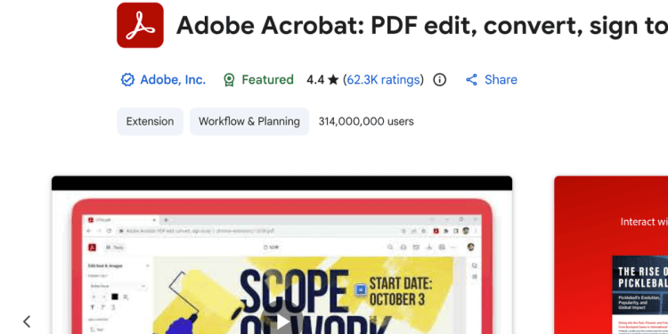Click the Share link text
Screen dimensions: 668x334
[x=501, y=79]
